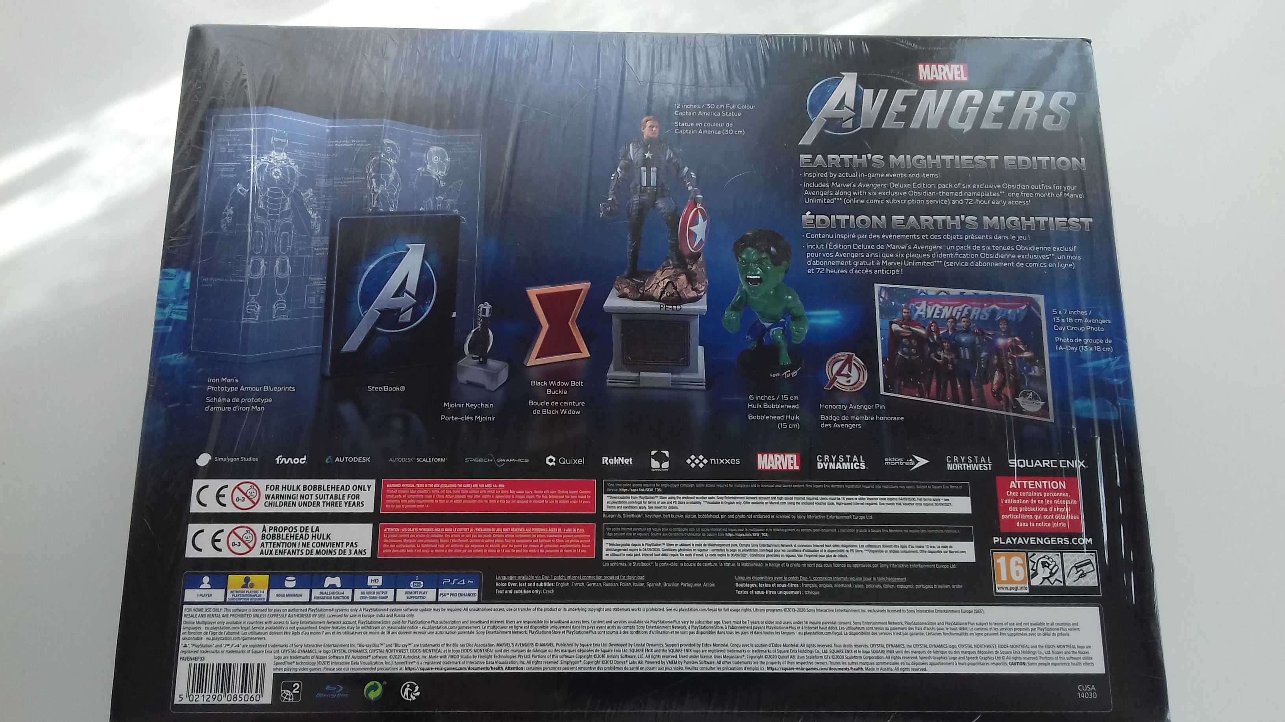Click the region 2 globe icon
Screen dimensions: 1285x722
290,692
